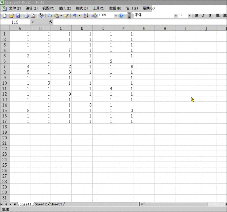Viewport: 227px width, 212px height.
Task: Open the font name dropdown list
Action: (176, 16)
